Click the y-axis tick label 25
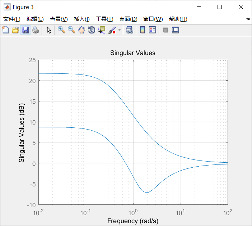 pos(32,60)
